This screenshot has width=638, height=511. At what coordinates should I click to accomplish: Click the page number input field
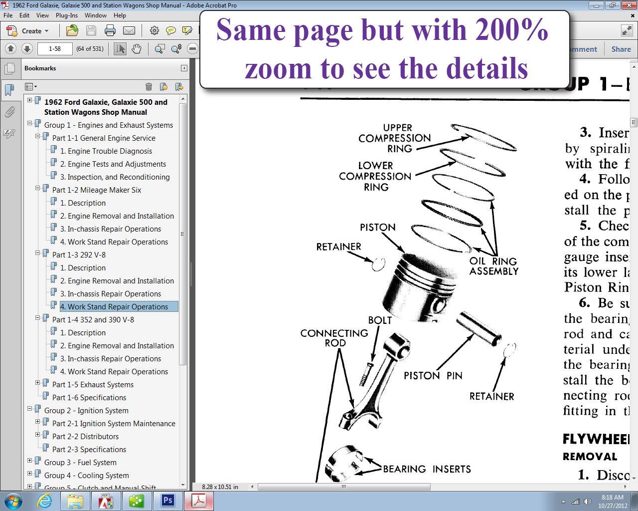tap(55, 49)
